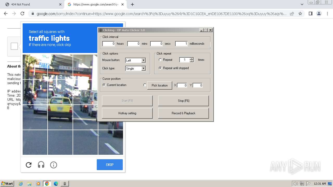The height and width of the screenshot is (187, 333).
Task: Open File Explorer from taskbar
Action: 29,184
